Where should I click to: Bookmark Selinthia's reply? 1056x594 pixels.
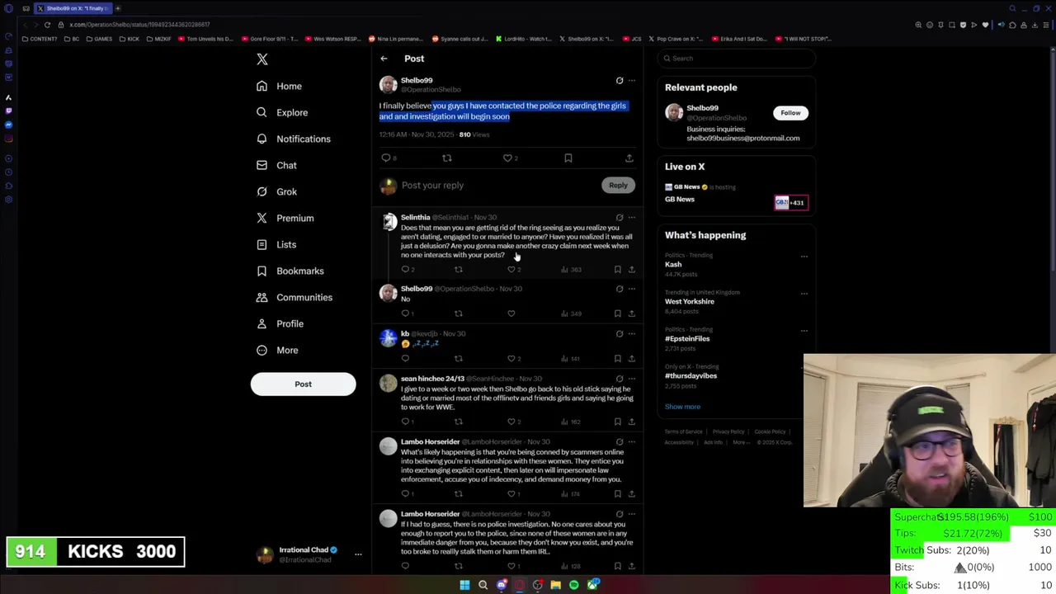[x=617, y=270]
